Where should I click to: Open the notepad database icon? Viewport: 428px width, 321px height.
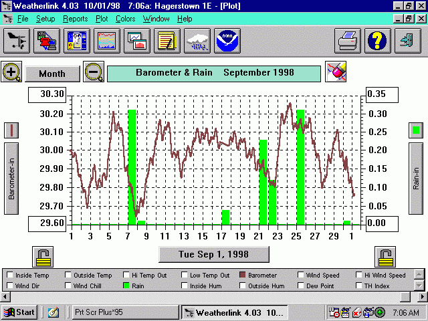point(167,41)
